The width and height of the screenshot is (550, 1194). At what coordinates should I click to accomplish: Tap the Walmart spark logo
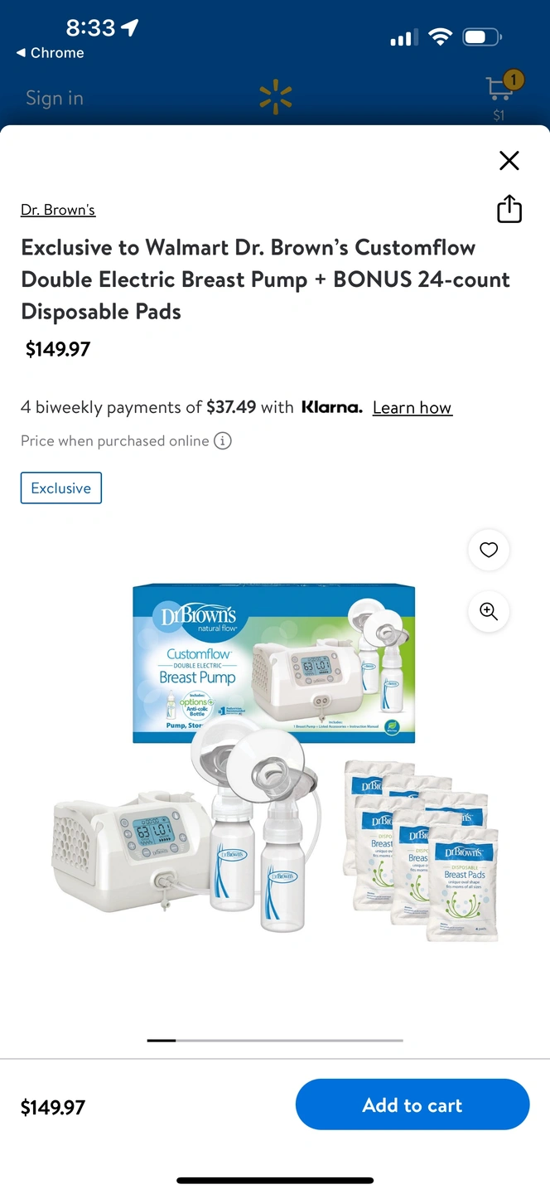click(x=275, y=97)
